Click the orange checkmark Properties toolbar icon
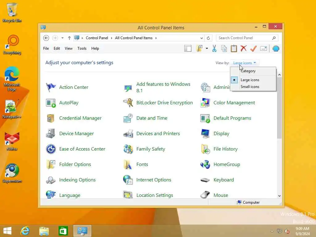 (254, 48)
